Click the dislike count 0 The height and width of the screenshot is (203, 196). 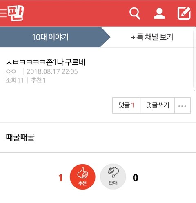[x=136, y=178]
